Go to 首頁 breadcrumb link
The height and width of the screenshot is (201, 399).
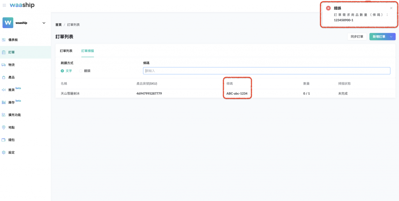click(58, 25)
